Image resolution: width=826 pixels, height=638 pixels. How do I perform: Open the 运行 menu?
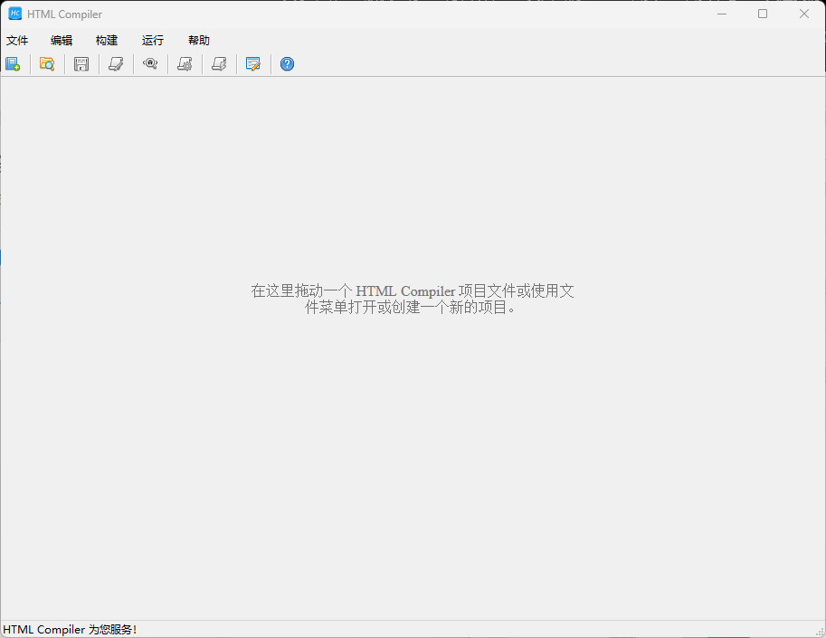tap(153, 41)
